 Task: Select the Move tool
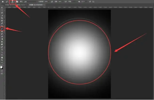[x=2, y=8]
